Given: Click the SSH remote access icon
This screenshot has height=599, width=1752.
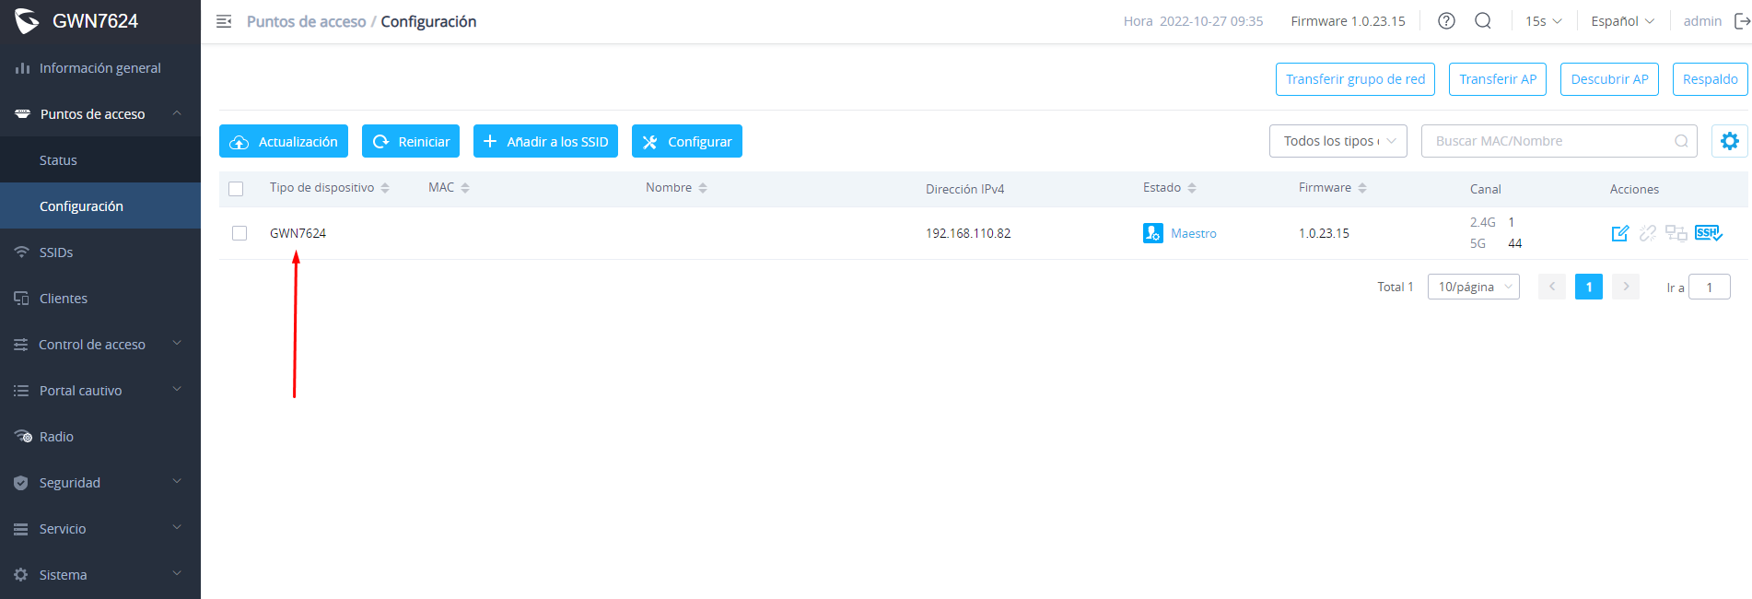Looking at the screenshot, I should pos(1708,233).
